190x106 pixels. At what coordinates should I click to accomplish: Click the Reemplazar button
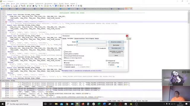(116, 45)
